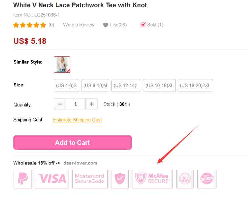
Task: Choose size (US 18-20)2XL
Action: (x=195, y=85)
